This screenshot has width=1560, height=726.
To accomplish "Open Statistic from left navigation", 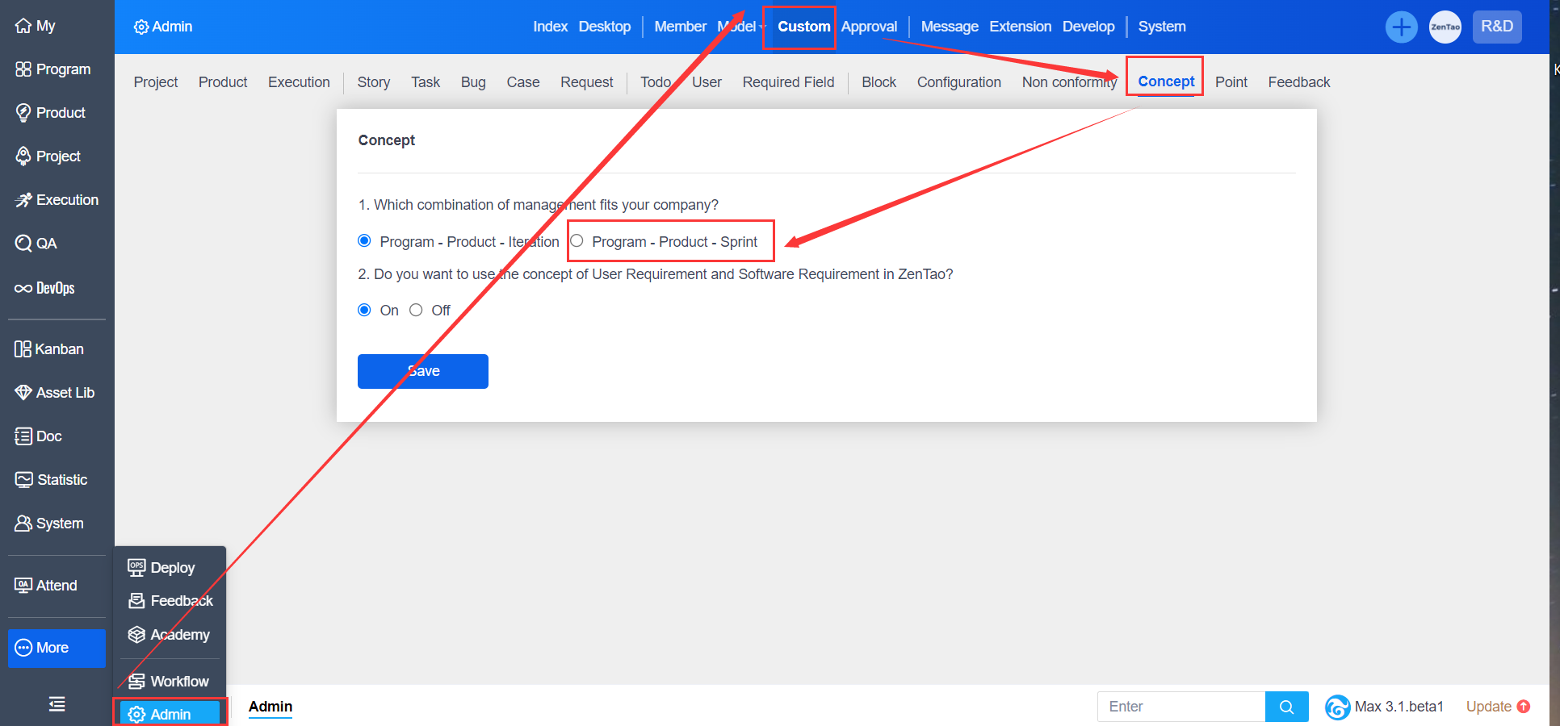I will click(52, 480).
